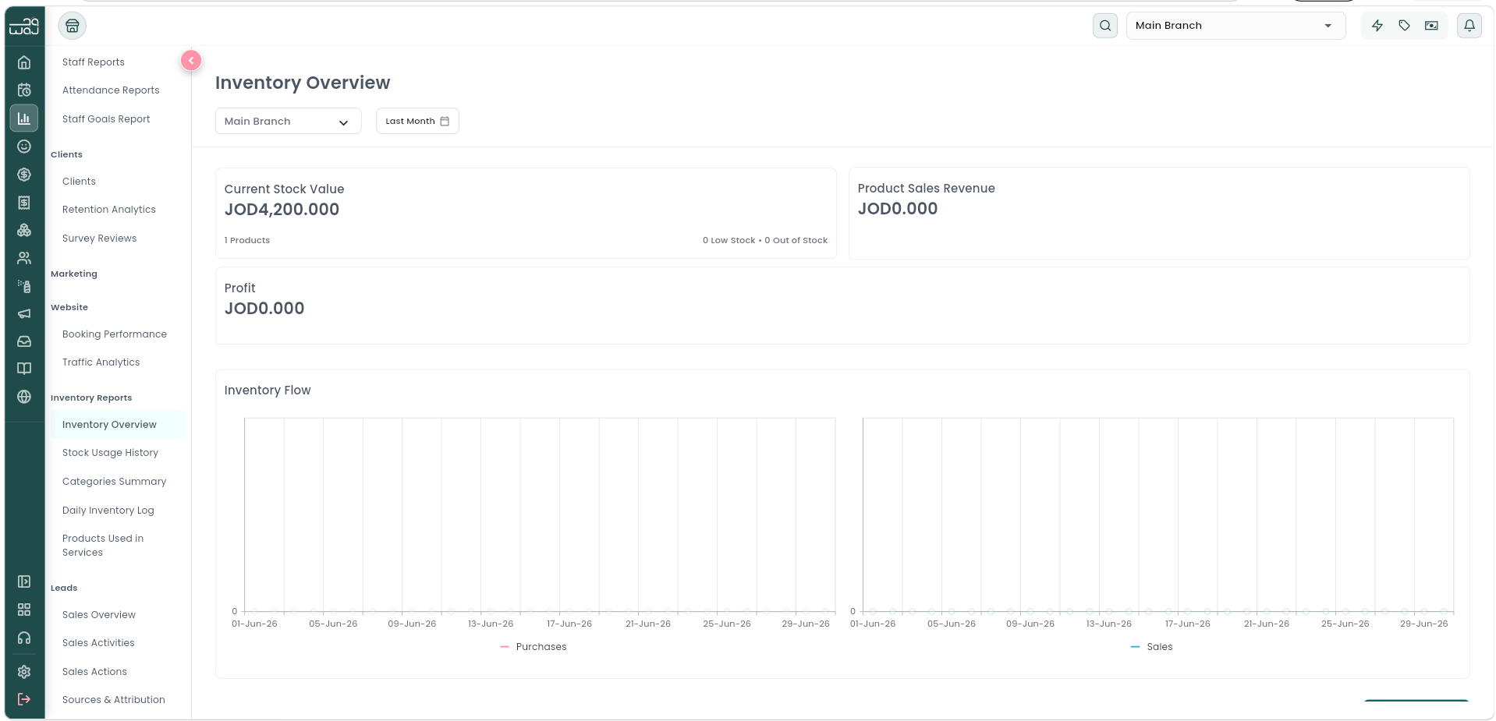Viewport: 1496px width, 721px height.
Task: Open Sales Activities
Action: (98, 643)
